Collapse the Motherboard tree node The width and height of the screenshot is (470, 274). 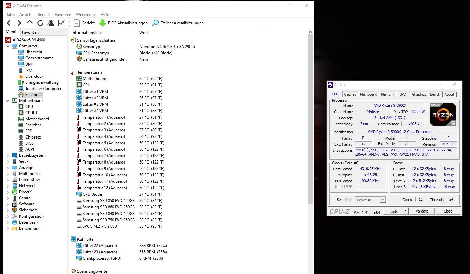pyautogui.click(x=8, y=101)
